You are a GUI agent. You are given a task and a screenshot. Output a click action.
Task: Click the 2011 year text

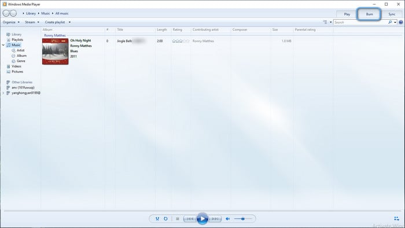coord(73,56)
